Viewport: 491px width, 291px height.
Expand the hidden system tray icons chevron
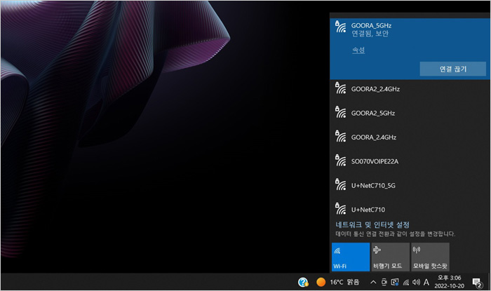373,283
